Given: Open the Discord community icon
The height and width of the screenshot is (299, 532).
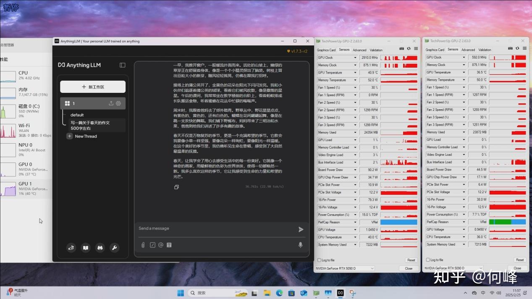Looking at the screenshot, I should tap(100, 248).
